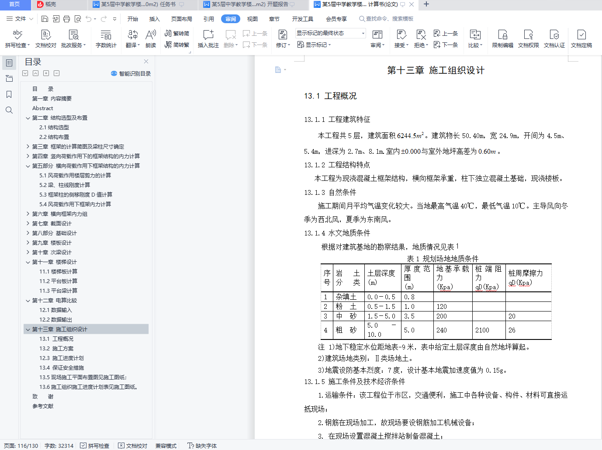Jump to 13.2 施工方案 in outline
The width and height of the screenshot is (602, 450).
click(56, 349)
